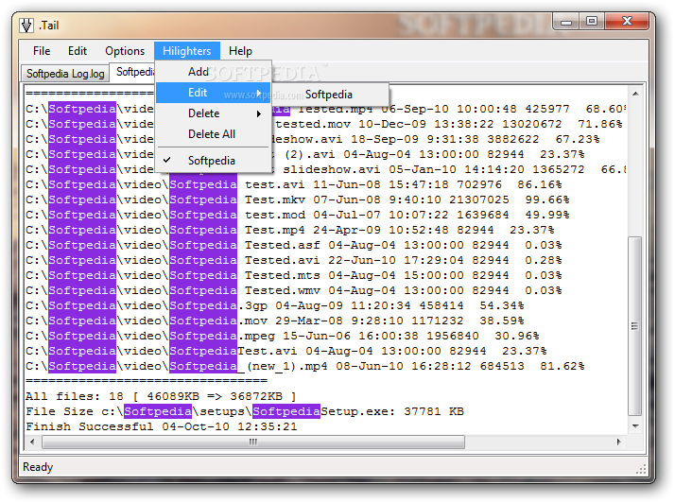Viewport: 675px width, 503px height.
Task: Open the File menu
Action: 42,51
